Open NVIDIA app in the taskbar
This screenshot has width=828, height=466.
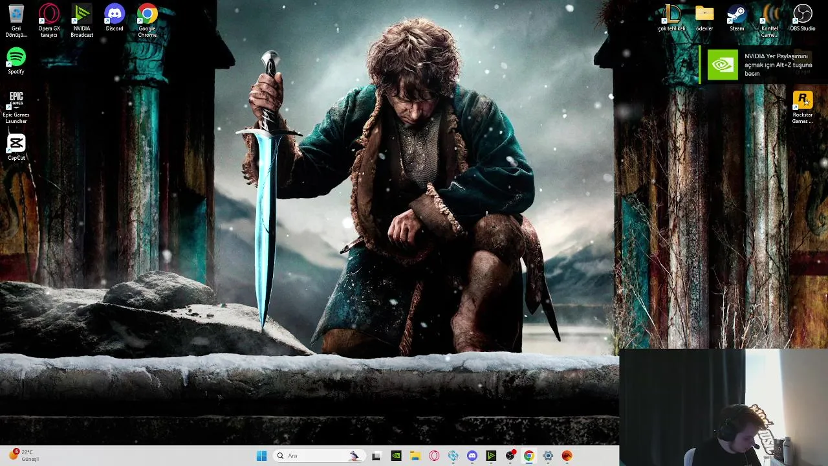(x=396, y=456)
